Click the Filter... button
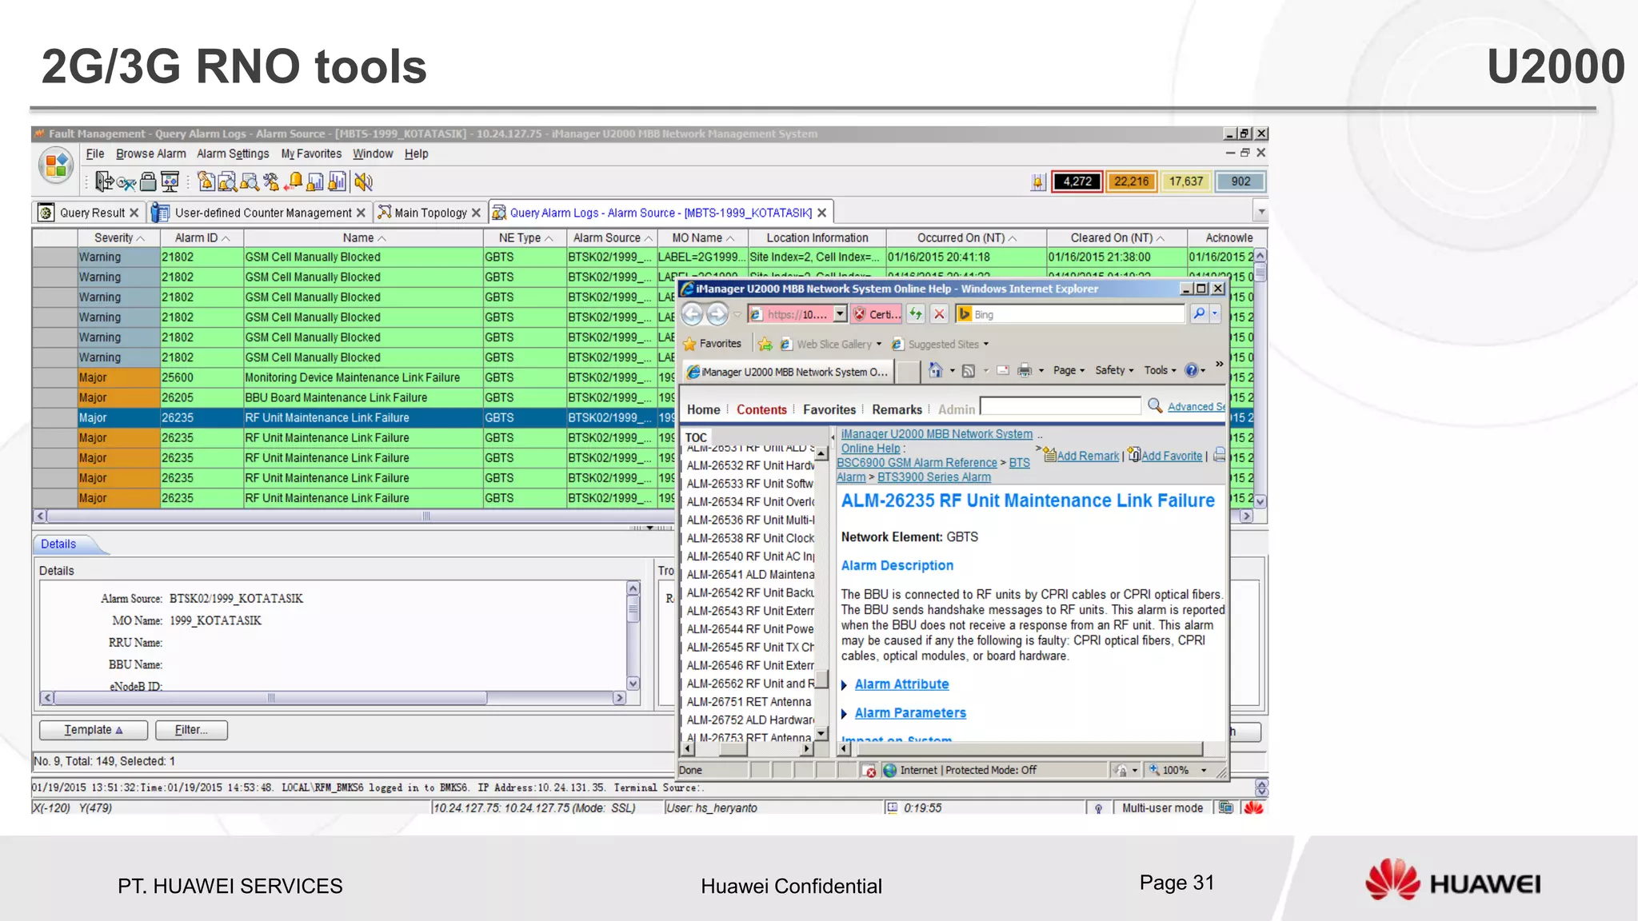The height and width of the screenshot is (921, 1638). [191, 730]
